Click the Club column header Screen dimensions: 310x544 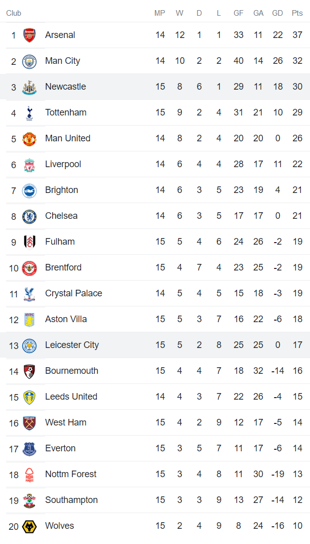tap(14, 13)
